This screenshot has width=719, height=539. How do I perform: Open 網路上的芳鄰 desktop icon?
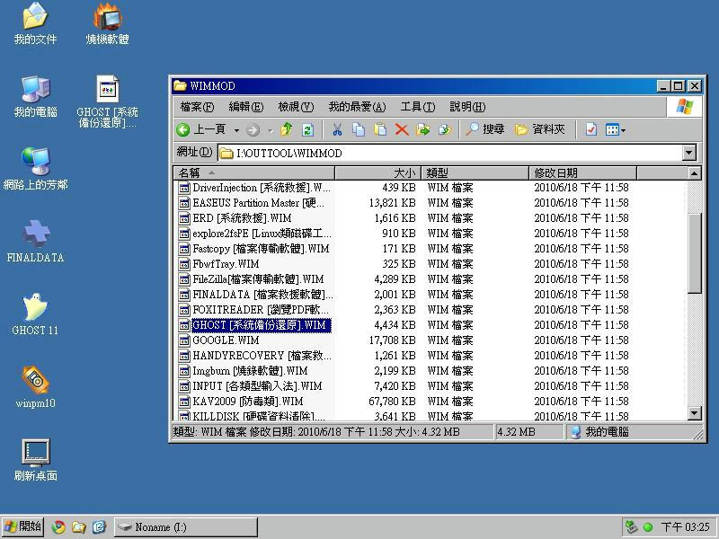click(x=35, y=169)
